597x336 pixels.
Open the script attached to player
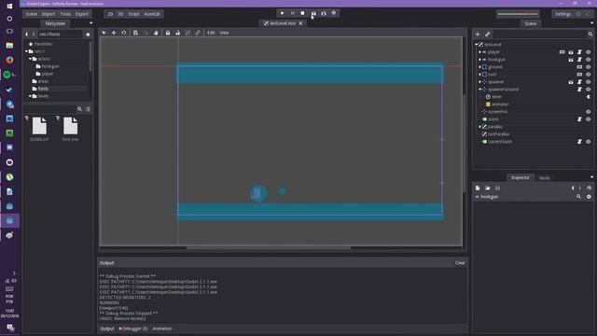click(579, 52)
